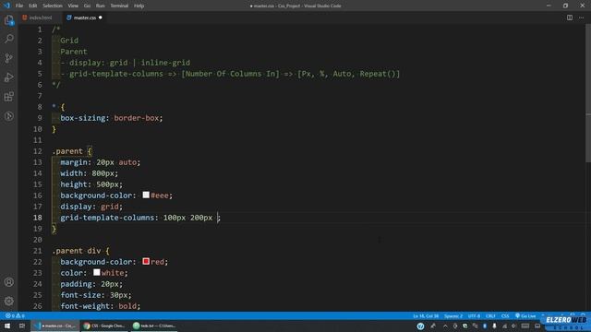
Task: Click CSS language mode in status bar
Action: coord(505,315)
